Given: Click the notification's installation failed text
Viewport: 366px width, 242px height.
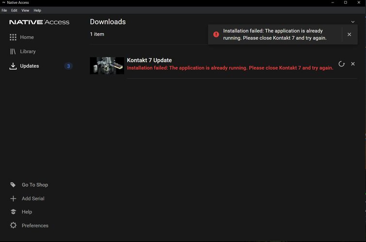Looking at the screenshot, I should tap(275, 34).
